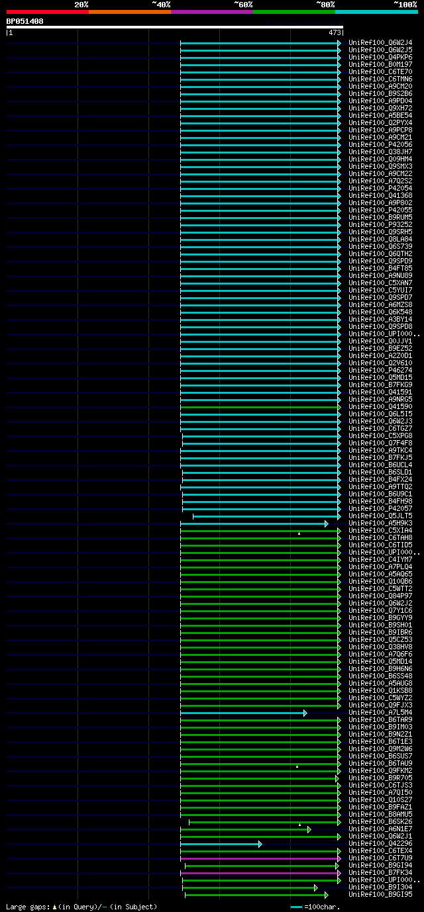The width and height of the screenshot is (424, 912).
Task: Open the UniRef100_Q41368 hit
Action: (x=380, y=195)
